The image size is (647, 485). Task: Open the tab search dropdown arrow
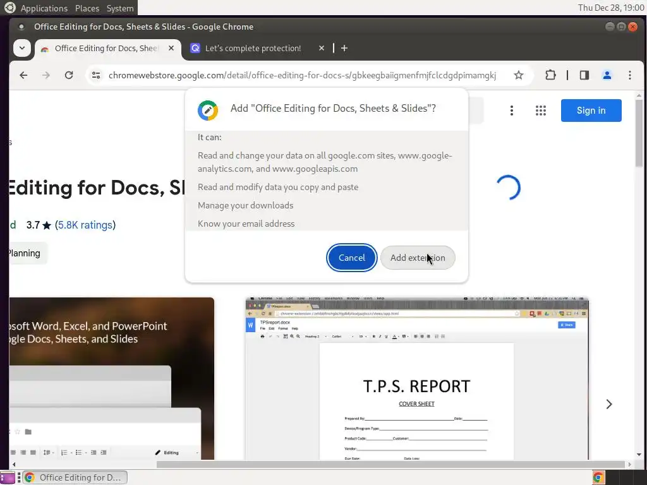pyautogui.click(x=22, y=48)
